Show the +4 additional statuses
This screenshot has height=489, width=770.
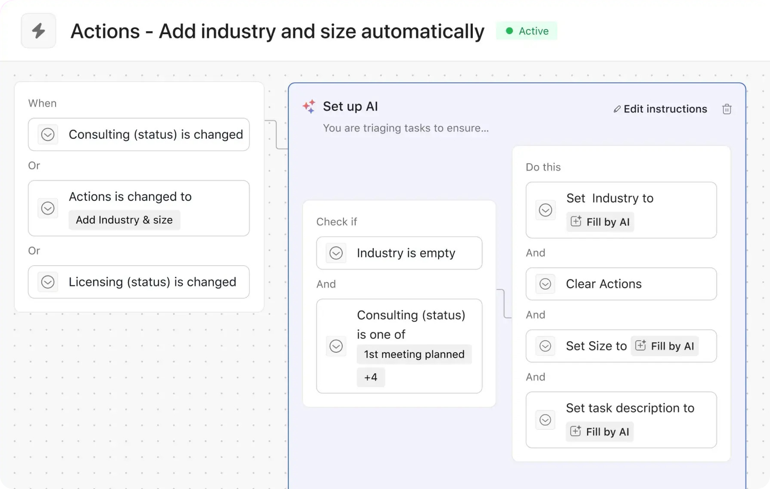coord(371,377)
